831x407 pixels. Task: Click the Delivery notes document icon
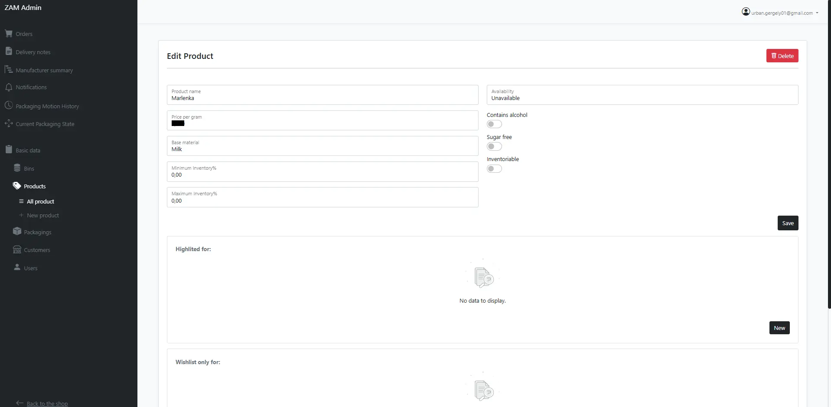tap(9, 51)
